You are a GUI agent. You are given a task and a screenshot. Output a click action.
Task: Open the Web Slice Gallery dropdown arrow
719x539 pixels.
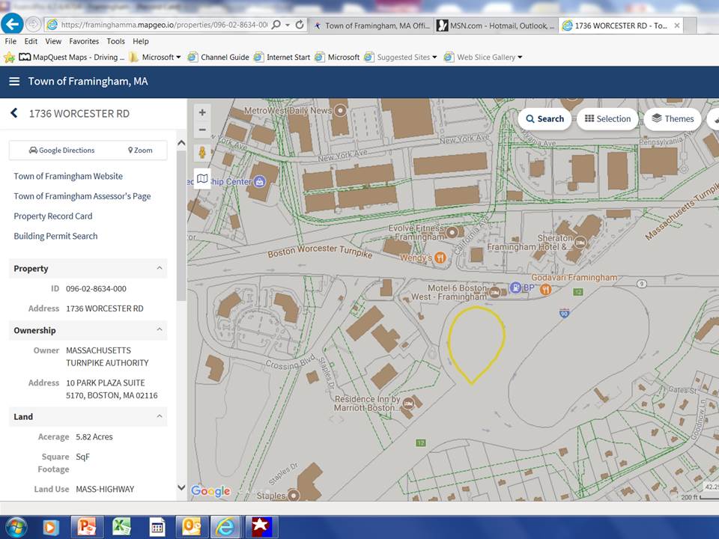click(520, 58)
